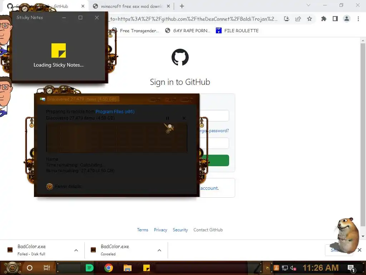
Task: Open the Chrome extensions puzzle icon
Action: click(323, 19)
